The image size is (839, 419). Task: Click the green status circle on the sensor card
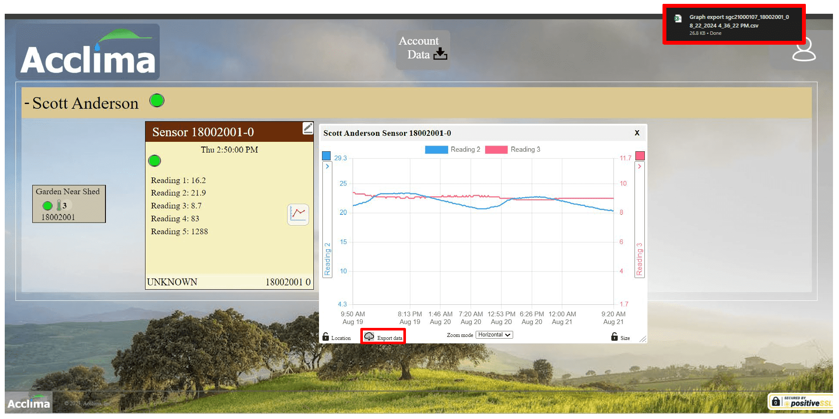pos(154,161)
